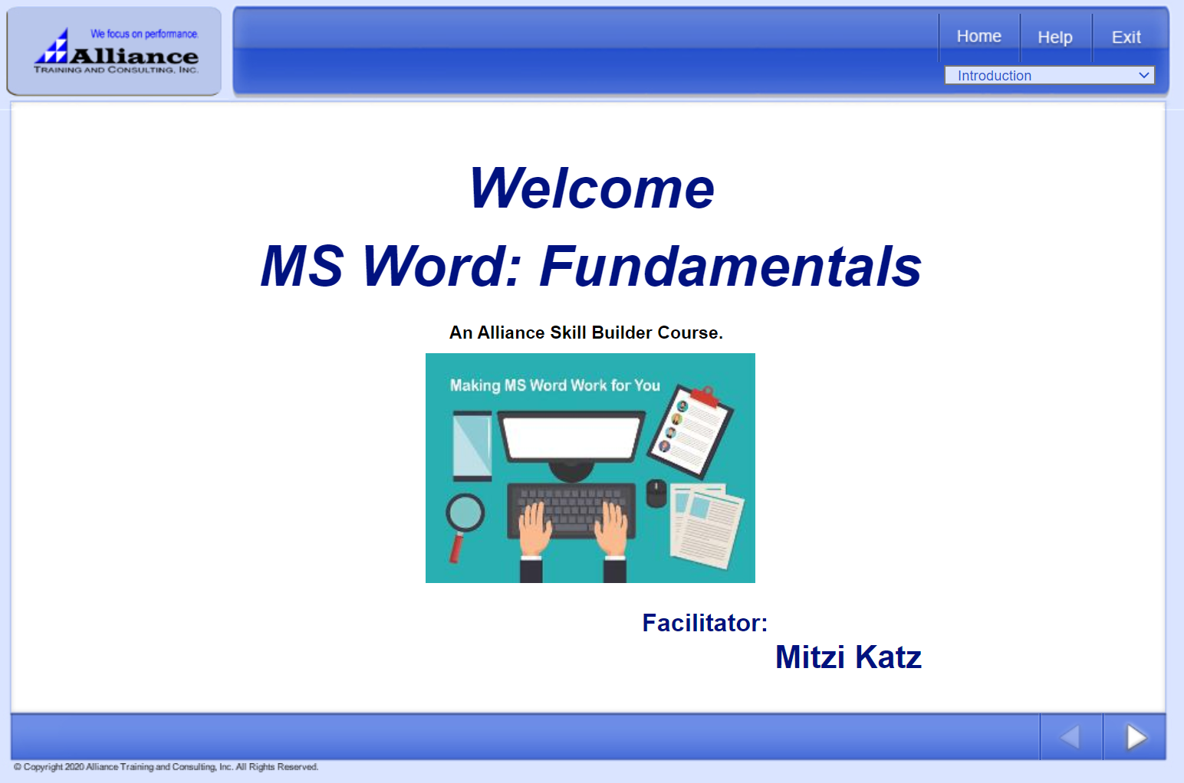
Task: Click the previous slide arrow
Action: click(x=1071, y=737)
